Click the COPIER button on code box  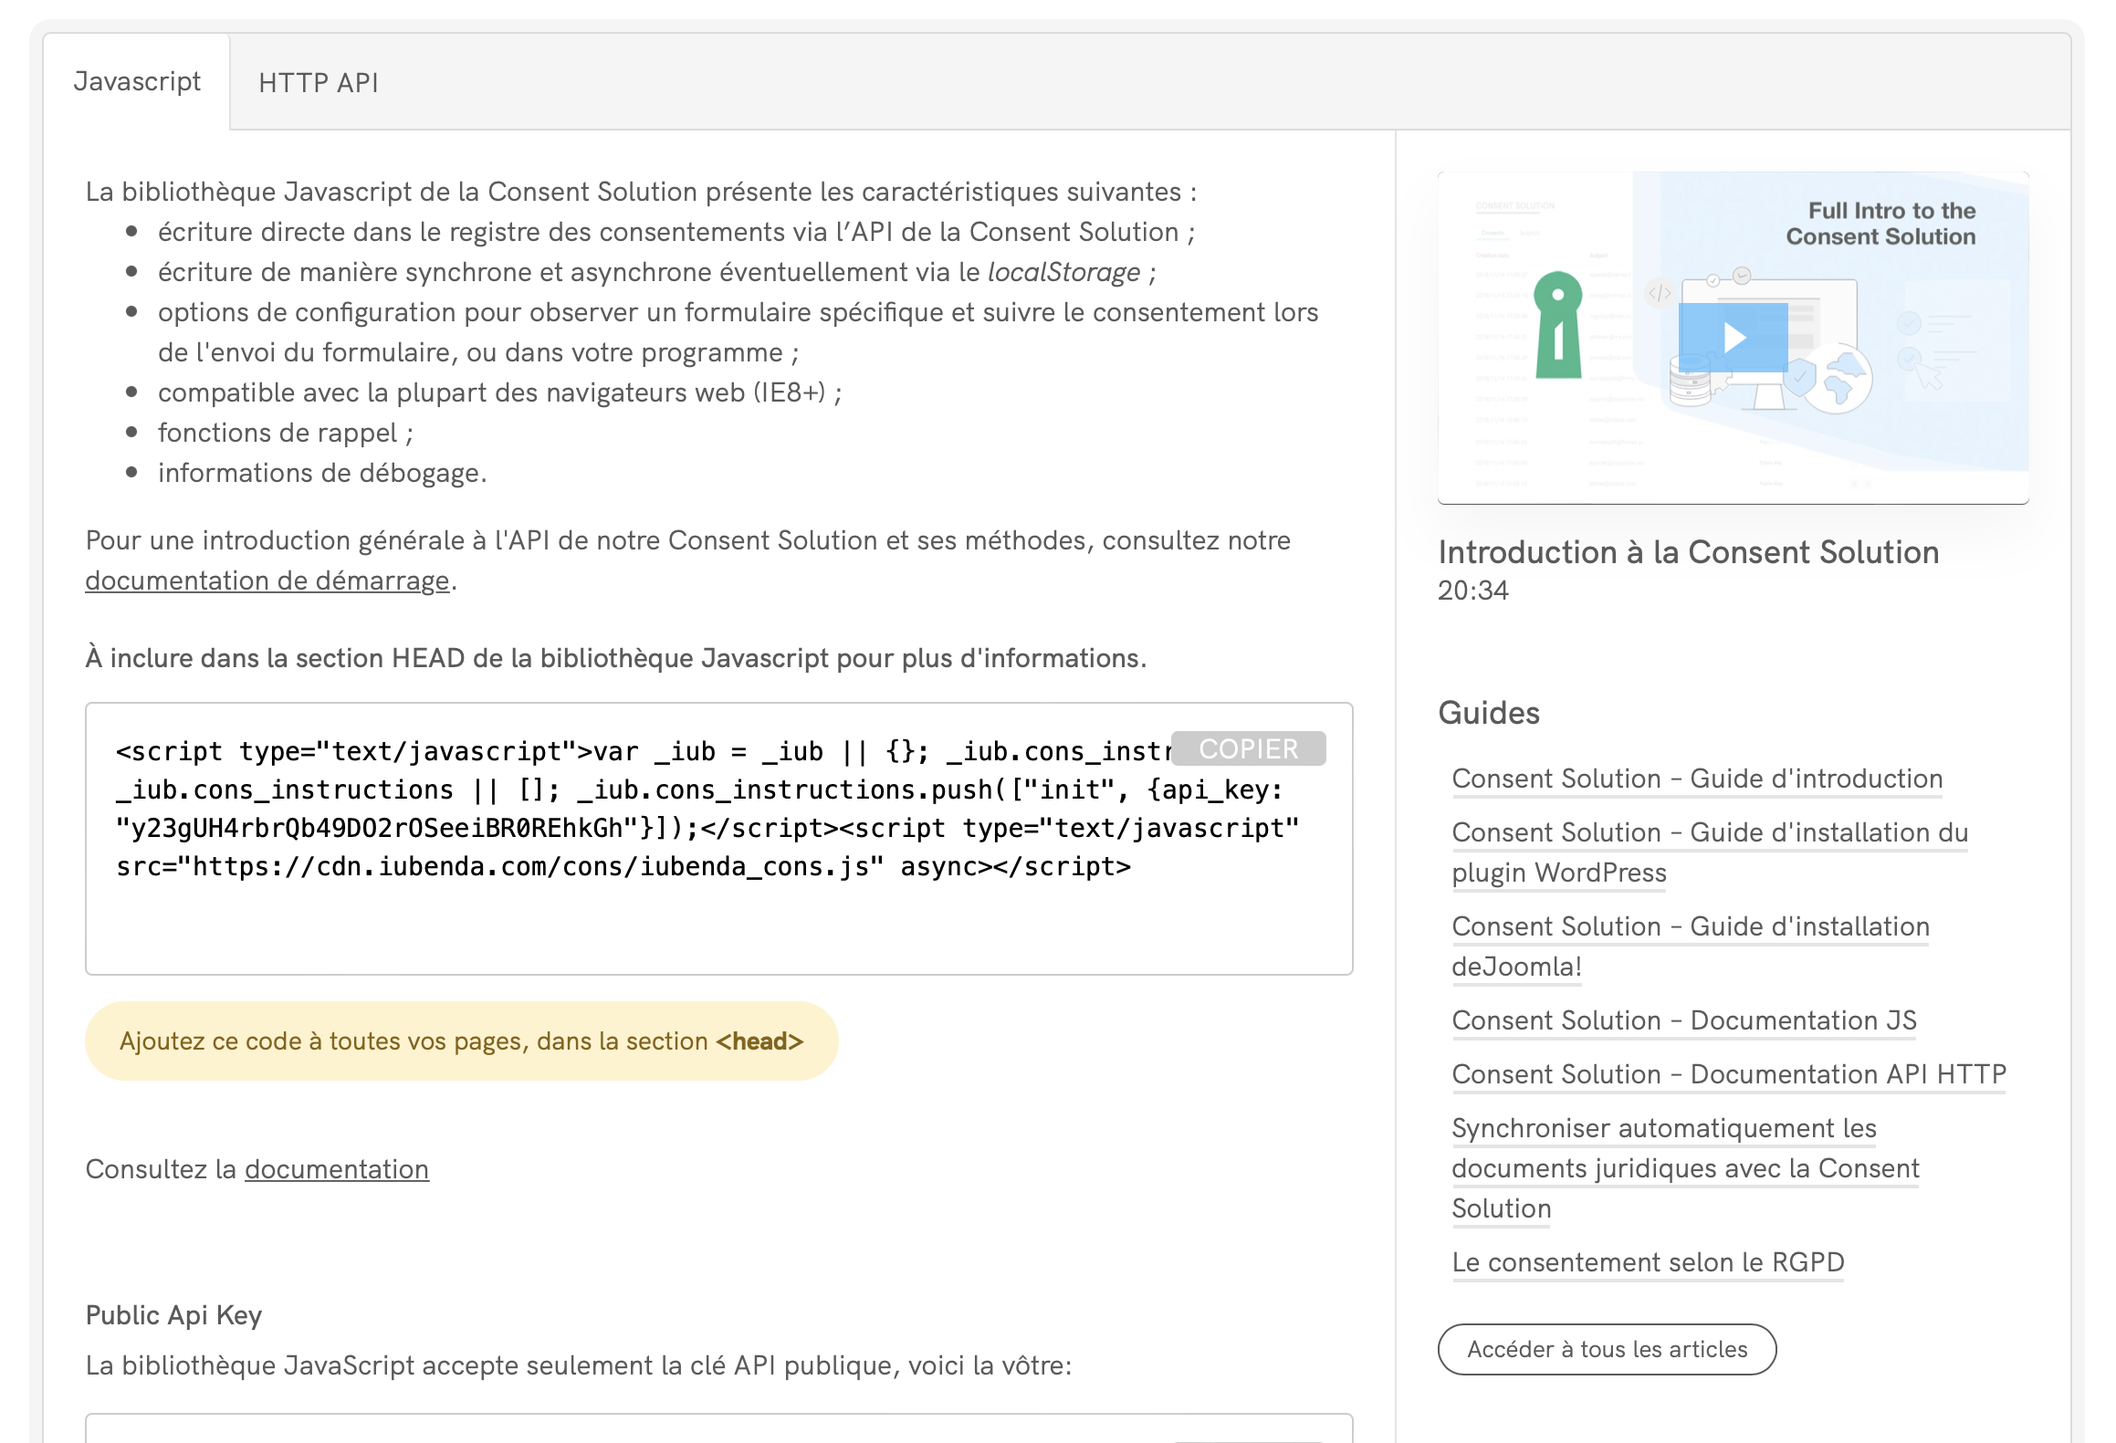click(x=1247, y=748)
